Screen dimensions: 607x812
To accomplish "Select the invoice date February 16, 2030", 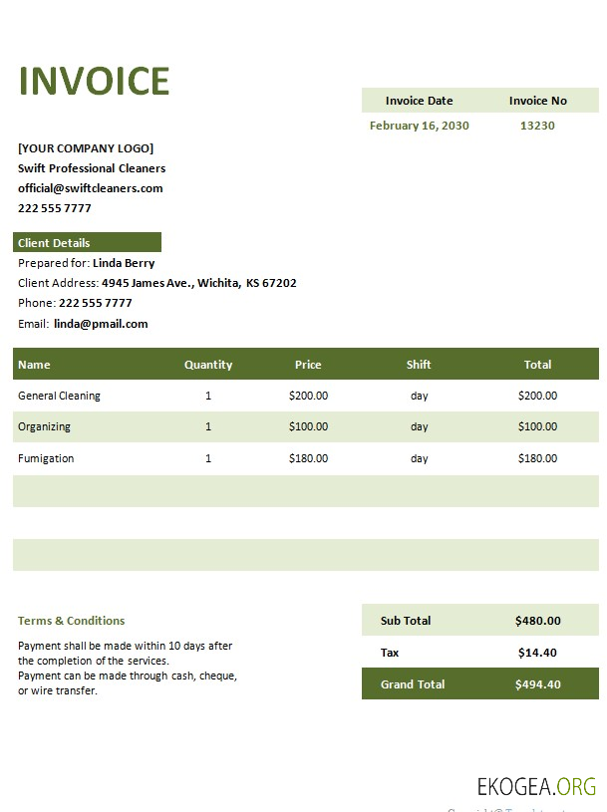I will click(x=419, y=126).
